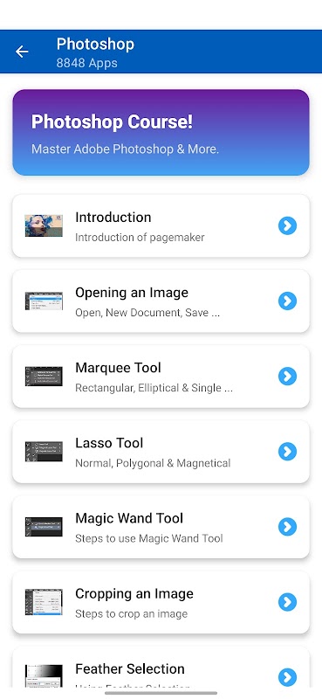The width and height of the screenshot is (322, 699).
Task: Select the Magic Wand Tool title text
Action: click(x=129, y=518)
